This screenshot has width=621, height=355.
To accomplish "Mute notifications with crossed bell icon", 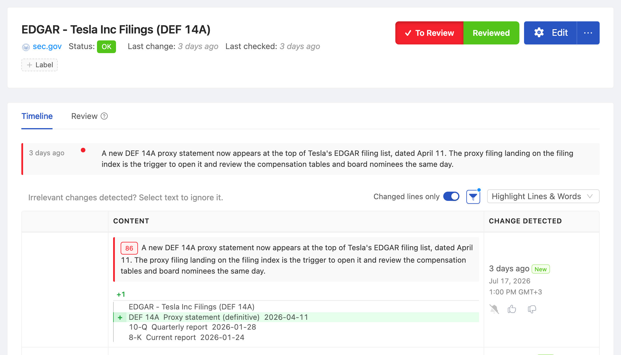I will 494,309.
